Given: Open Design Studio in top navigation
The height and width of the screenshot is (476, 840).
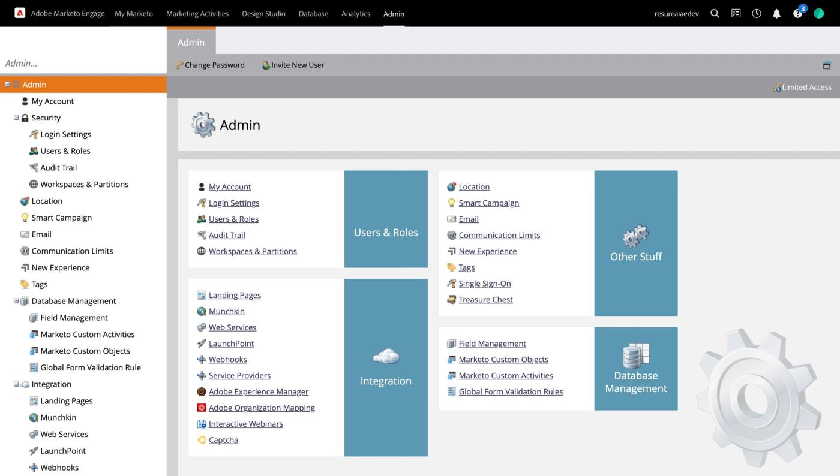Looking at the screenshot, I should tap(263, 13).
